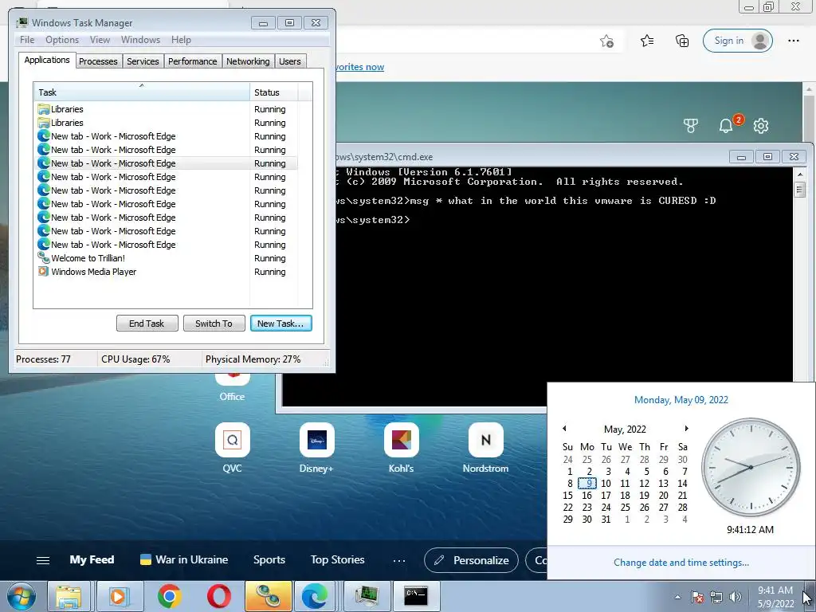The image size is (816, 612).
Task: Open the notifications bell in Edge
Action: tap(726, 125)
